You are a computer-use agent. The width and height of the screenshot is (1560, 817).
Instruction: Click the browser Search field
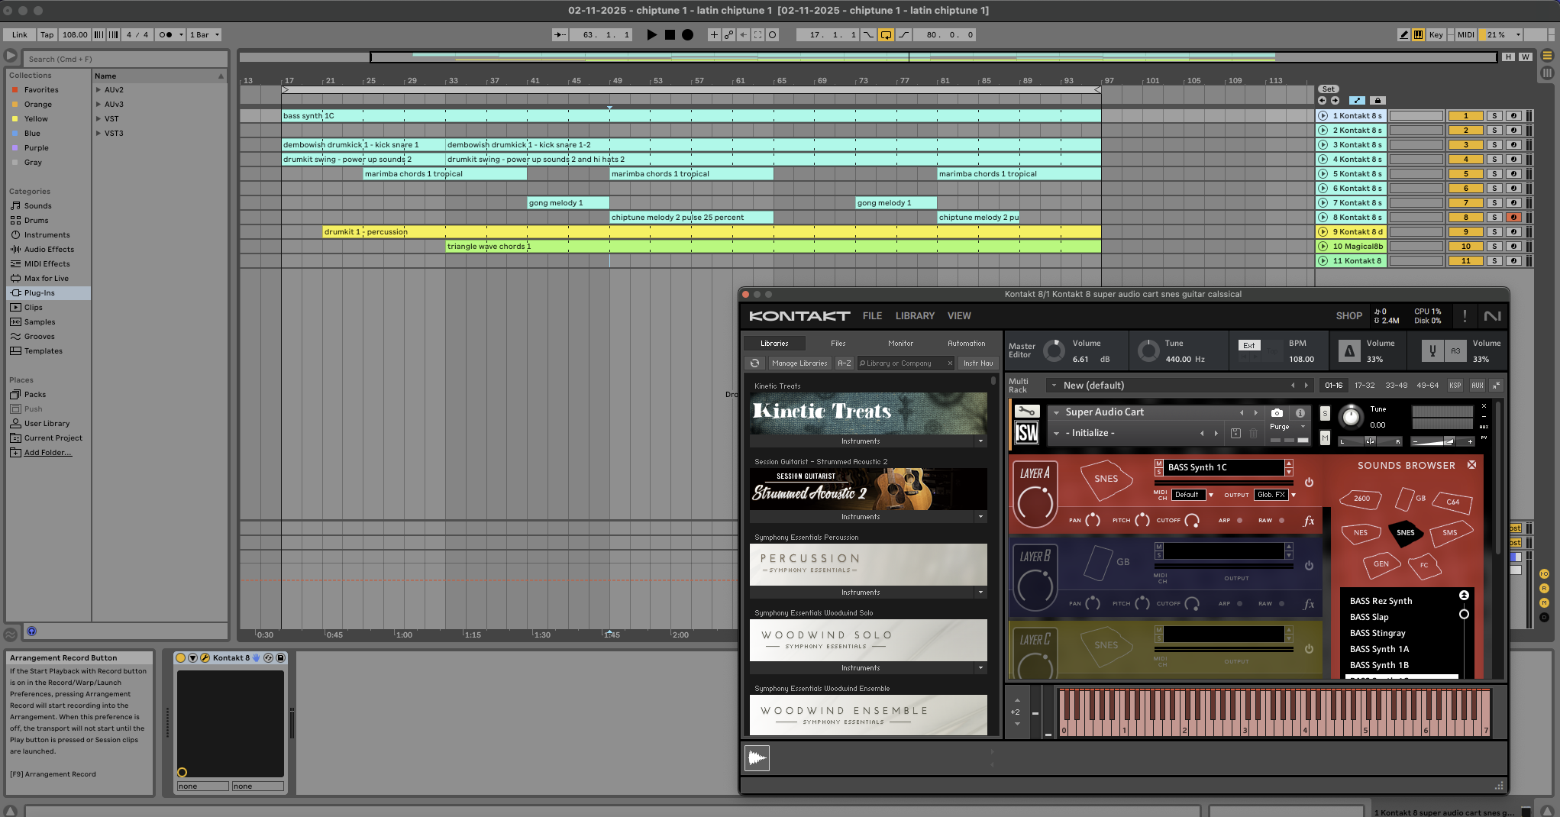[125, 59]
